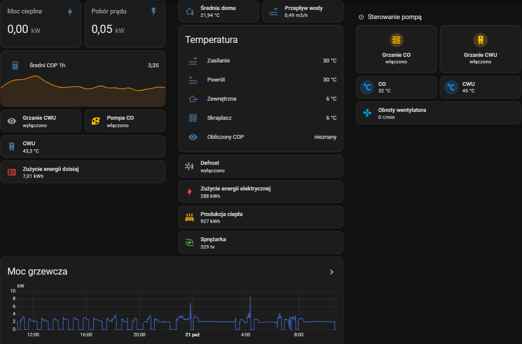522x344 pixels.
Task: Click the yellow heating icon for Produkcja ciepła
Action: coord(189,217)
